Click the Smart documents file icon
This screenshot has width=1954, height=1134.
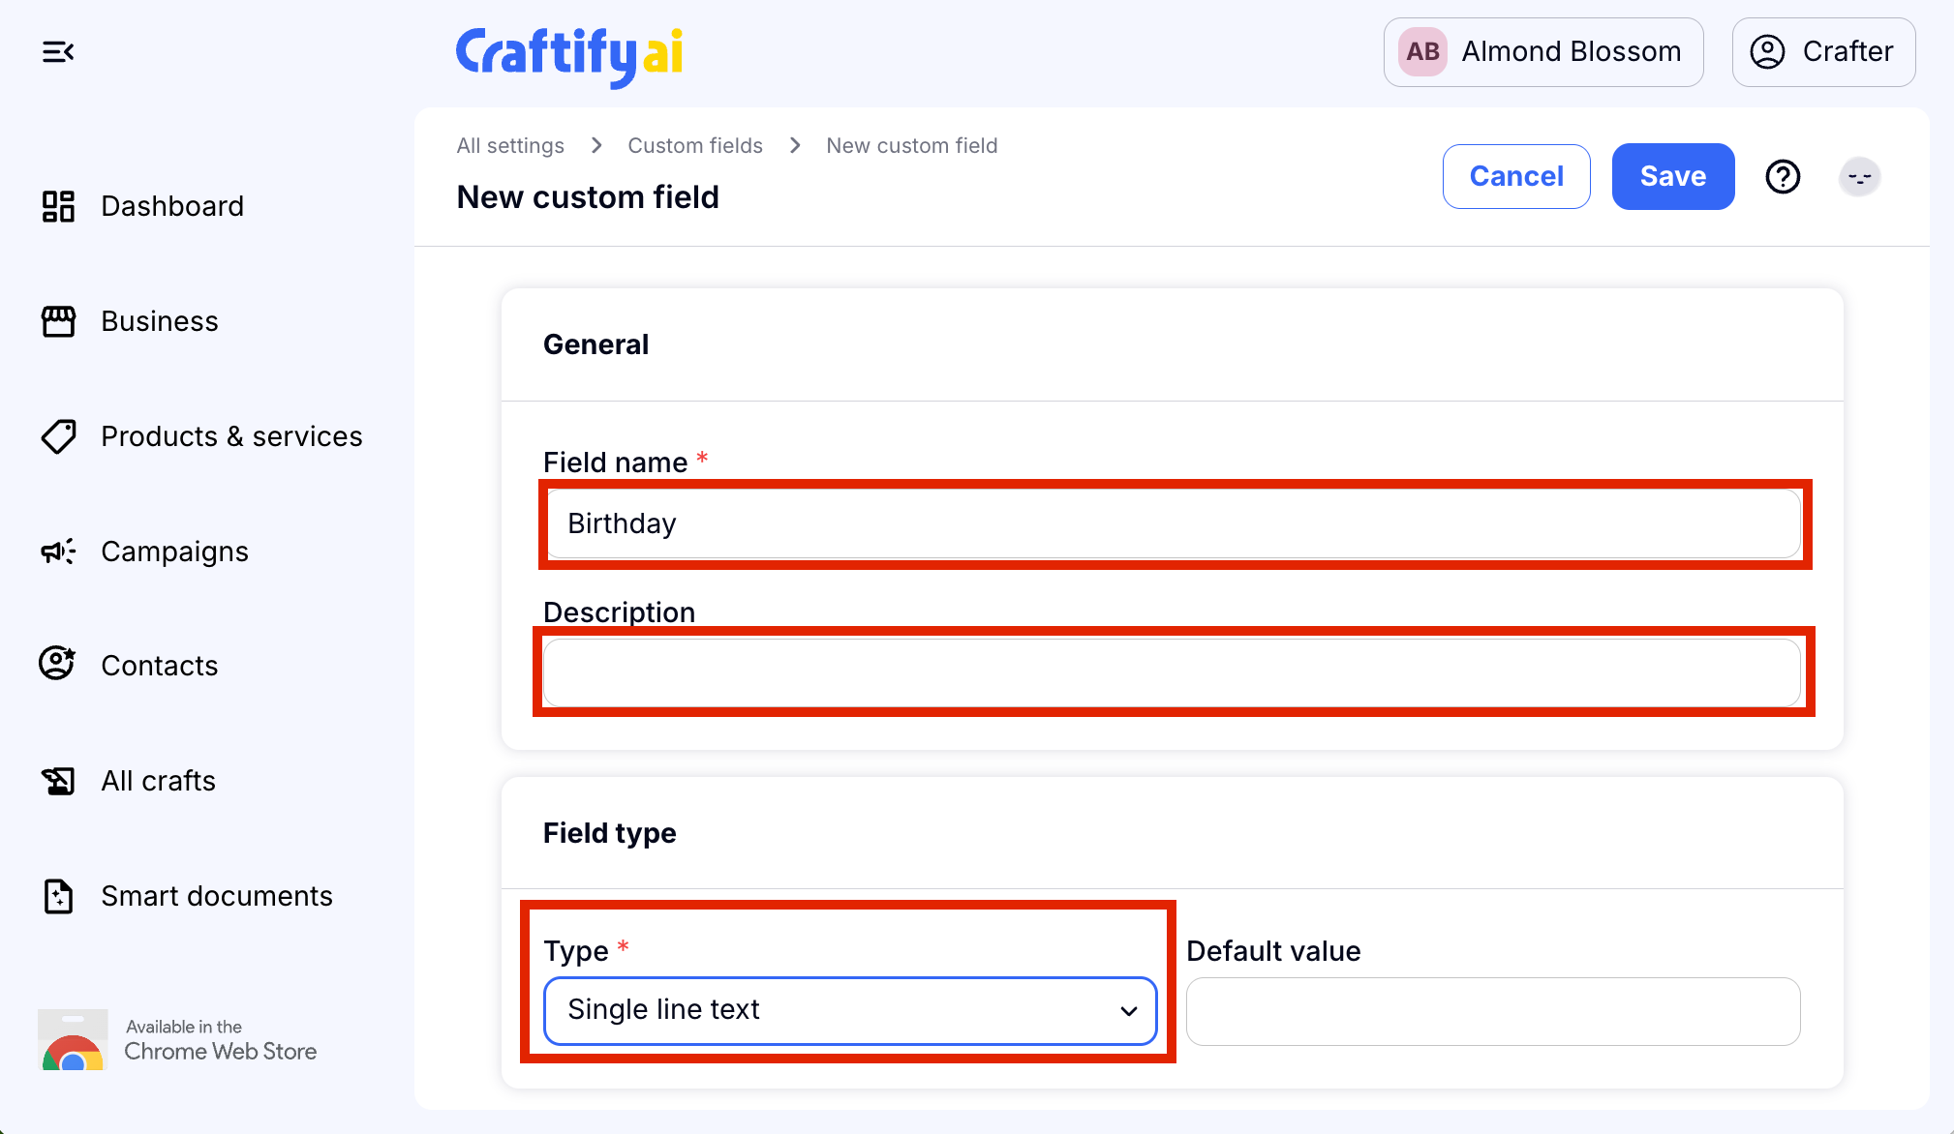(x=58, y=896)
